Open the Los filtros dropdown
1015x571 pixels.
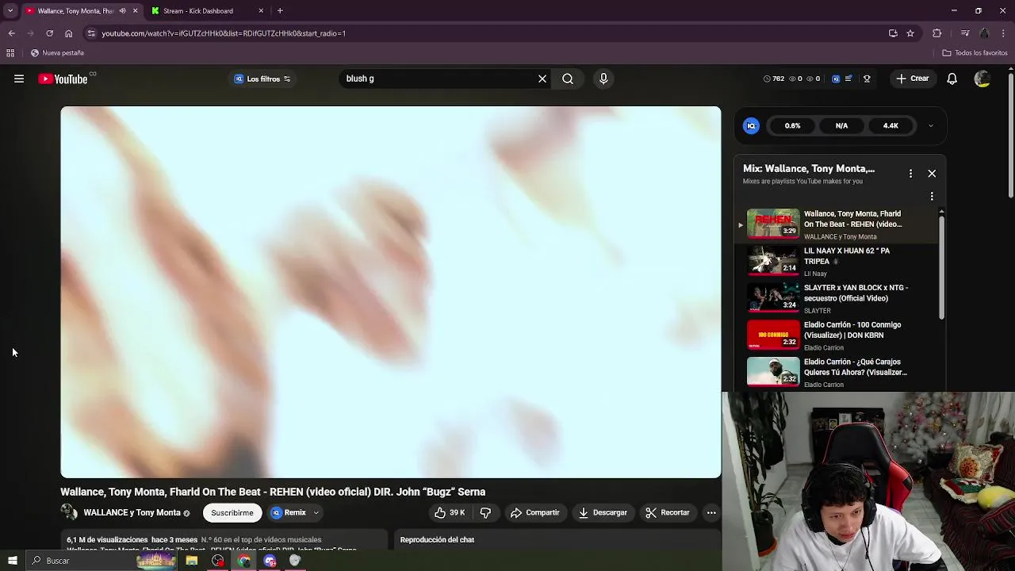click(262, 79)
